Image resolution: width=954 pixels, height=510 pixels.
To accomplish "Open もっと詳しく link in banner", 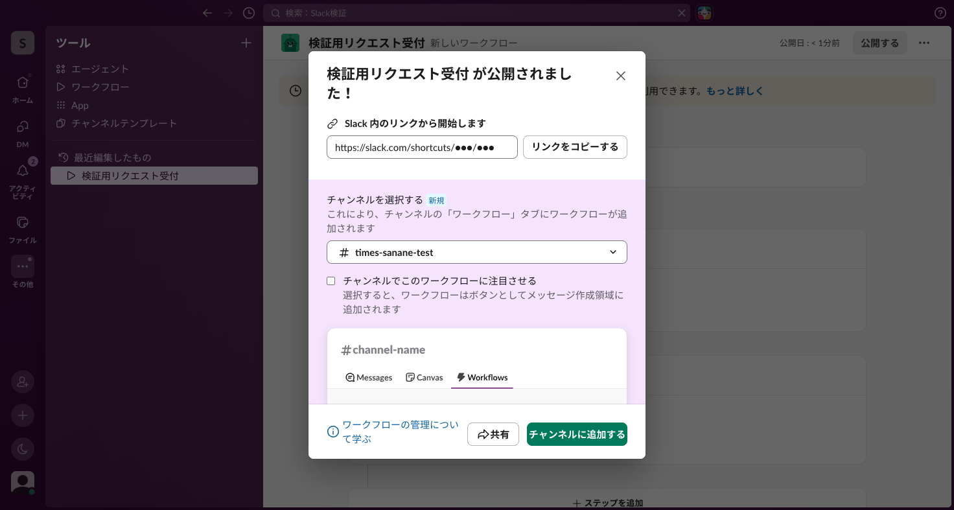I will [x=735, y=91].
